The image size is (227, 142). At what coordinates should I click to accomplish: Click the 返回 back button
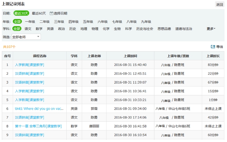coord(219,5)
